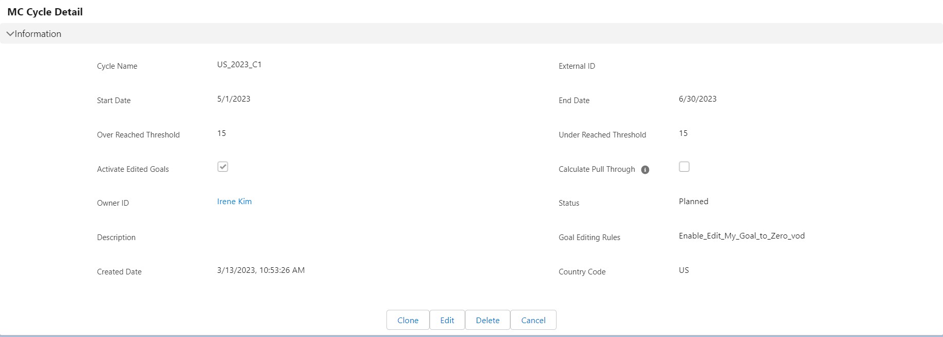
Task: Click the MC Cycle Detail heading
Action: [45, 12]
